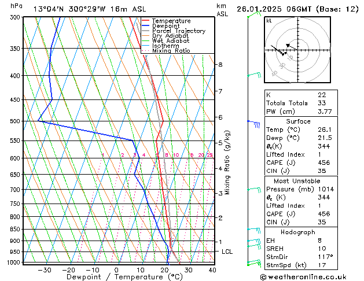Click the hodograph wind plot
Screen dimensions: 364x281
(x=297, y=50)
